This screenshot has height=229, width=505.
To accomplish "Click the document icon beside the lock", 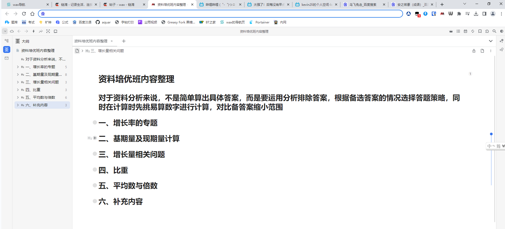I will coord(482,51).
